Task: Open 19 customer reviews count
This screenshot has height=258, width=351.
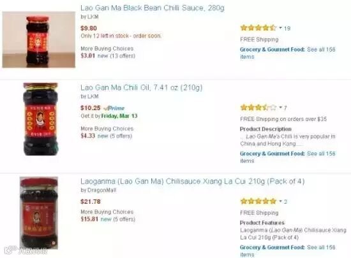Action: click(x=287, y=29)
